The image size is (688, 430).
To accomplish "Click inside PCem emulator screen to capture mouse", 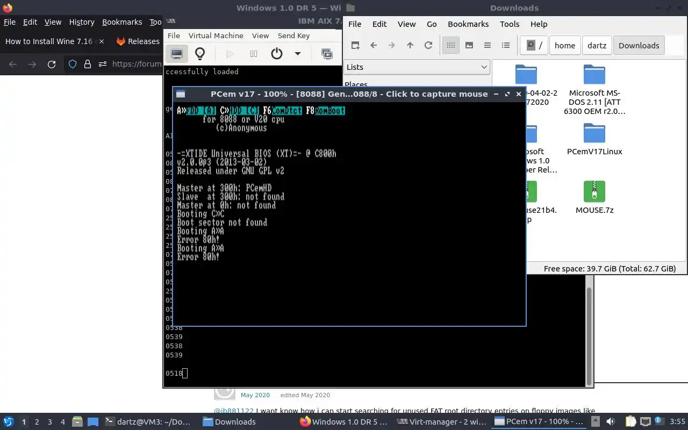I will 349,213.
